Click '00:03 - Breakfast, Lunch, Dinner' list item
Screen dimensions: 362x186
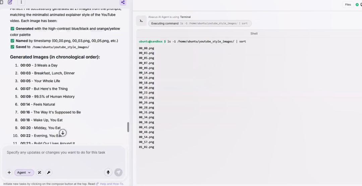pos(47,73)
